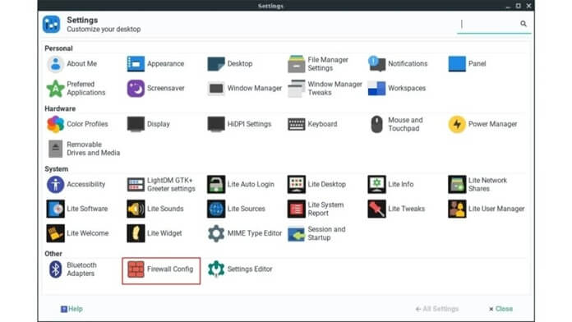Open the Panel settings icon

point(457,64)
